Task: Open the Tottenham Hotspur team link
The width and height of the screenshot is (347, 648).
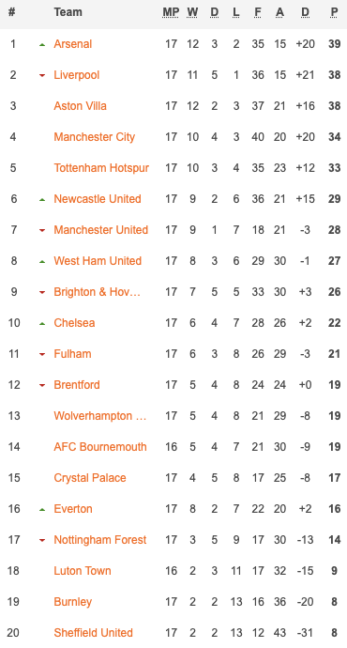Action: click(101, 168)
